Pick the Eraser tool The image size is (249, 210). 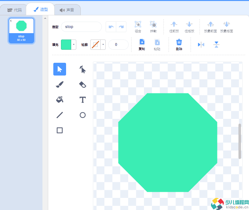tap(82, 84)
